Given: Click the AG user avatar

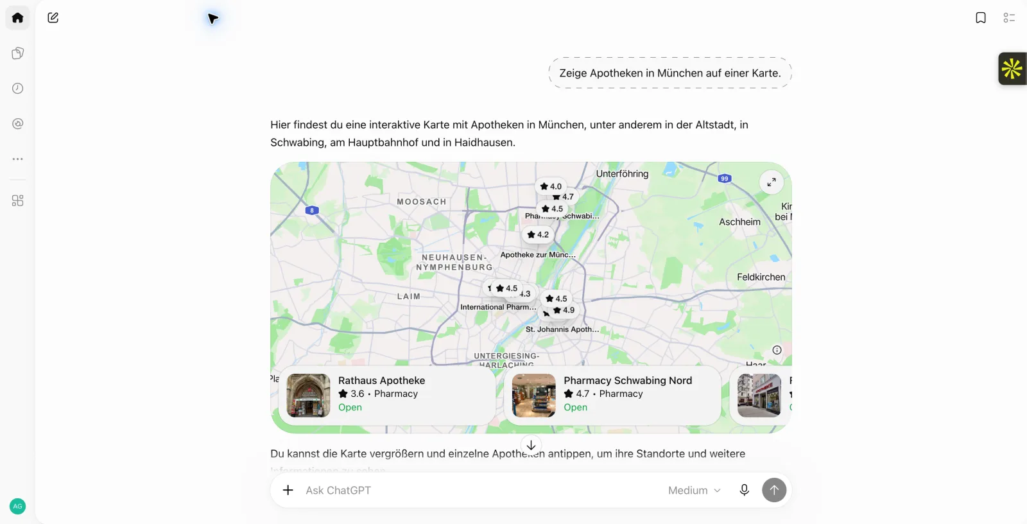Looking at the screenshot, I should coord(18,506).
